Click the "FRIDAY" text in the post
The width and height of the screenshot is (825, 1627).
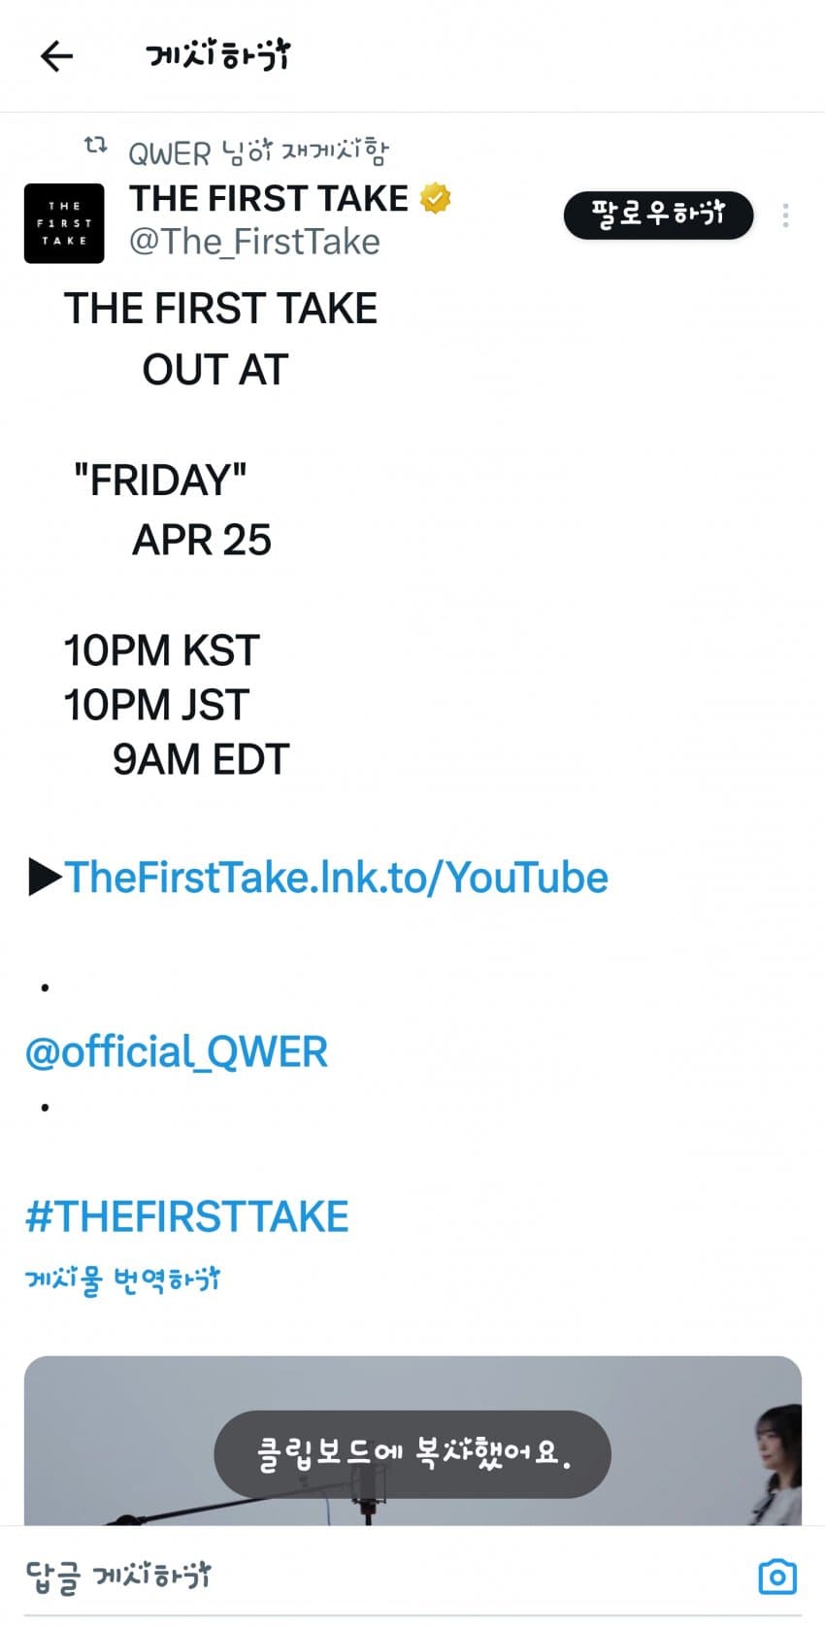pos(160,480)
